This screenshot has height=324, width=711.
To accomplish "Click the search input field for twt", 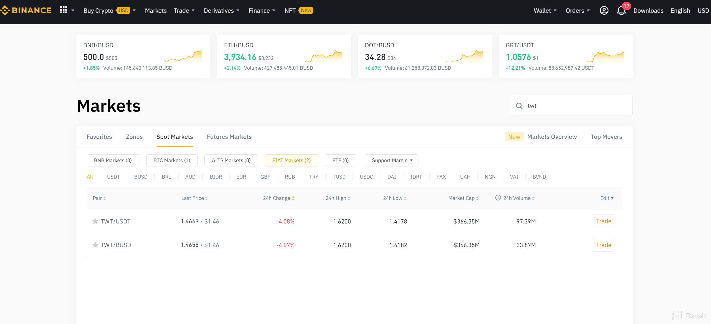I will click(x=571, y=106).
